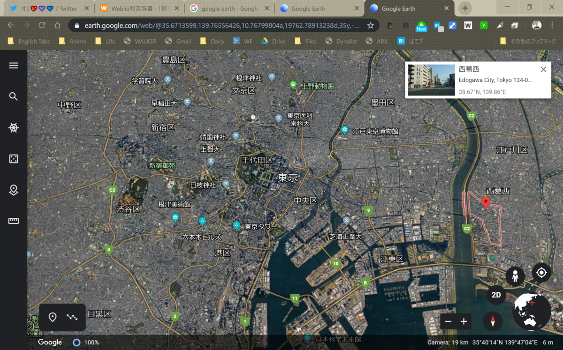This screenshot has width=563, height=350.
Task: Activate Pegman Street View button
Action: pos(515,276)
